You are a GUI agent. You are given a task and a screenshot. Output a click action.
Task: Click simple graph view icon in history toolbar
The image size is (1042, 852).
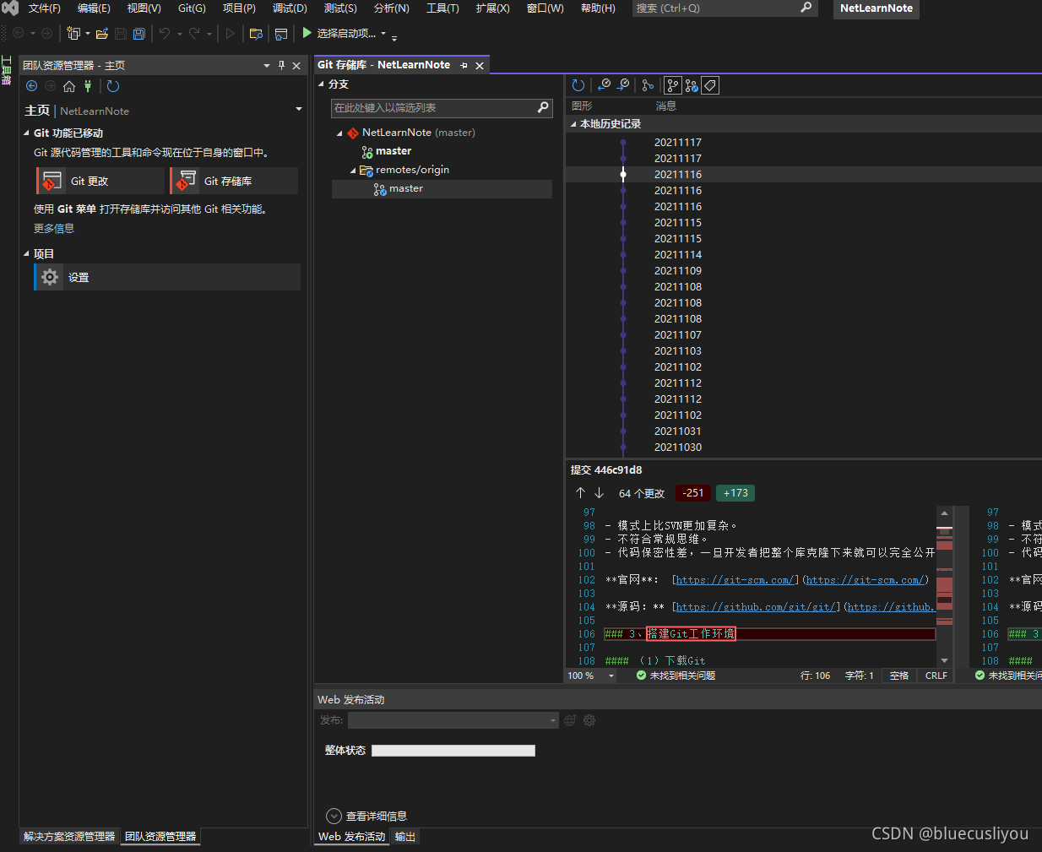click(648, 85)
